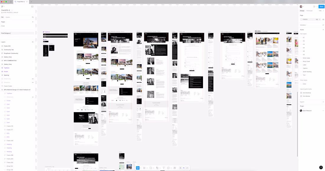Click the collapse layers icon

tap(33, 42)
